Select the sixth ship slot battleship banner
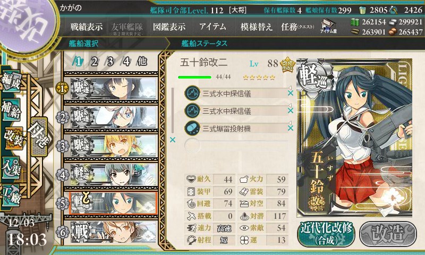The height and width of the screenshot is (255, 425). point(114,232)
